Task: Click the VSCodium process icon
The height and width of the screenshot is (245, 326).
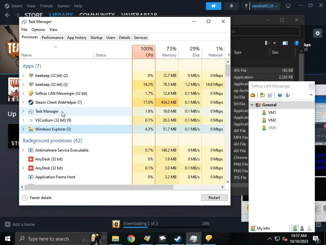Action: click(x=31, y=120)
